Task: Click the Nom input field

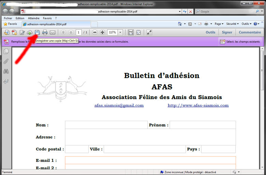Action: (x=106, y=125)
